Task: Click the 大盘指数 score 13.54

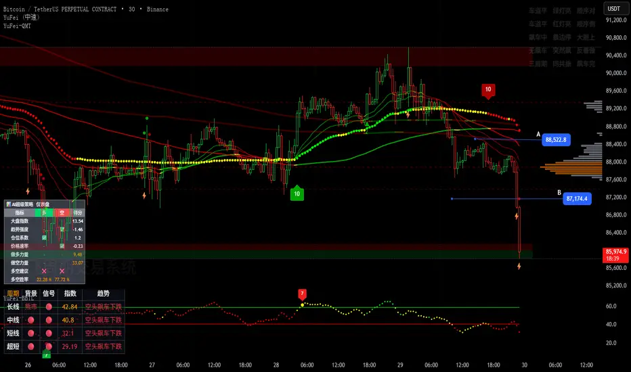Action: point(78,221)
